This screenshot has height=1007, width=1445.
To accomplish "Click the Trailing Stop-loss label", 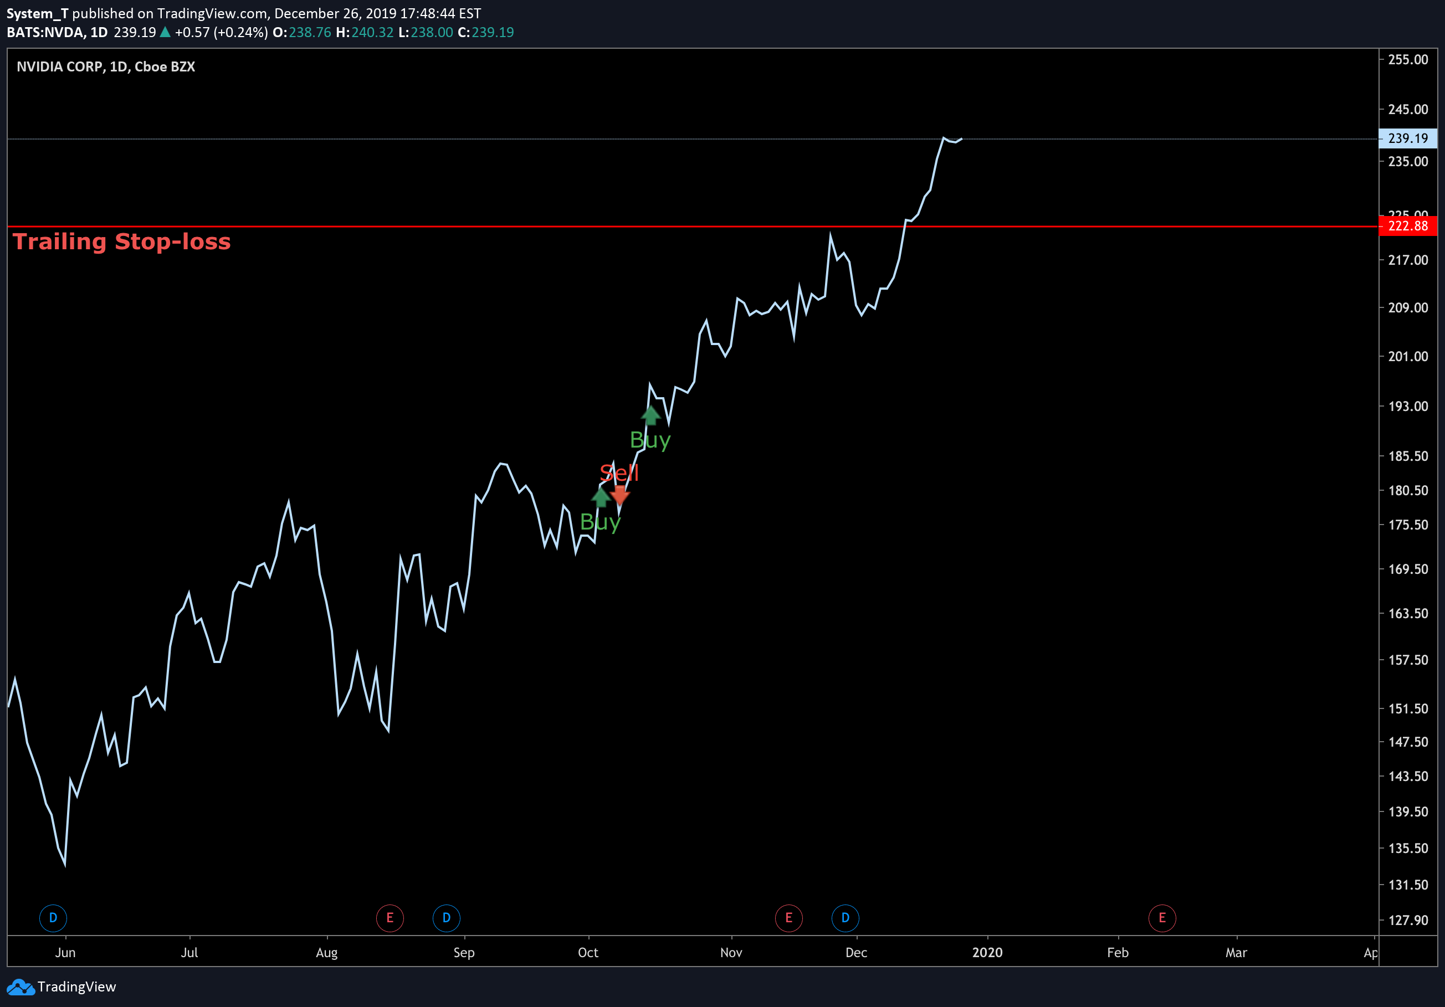I will tap(121, 242).
